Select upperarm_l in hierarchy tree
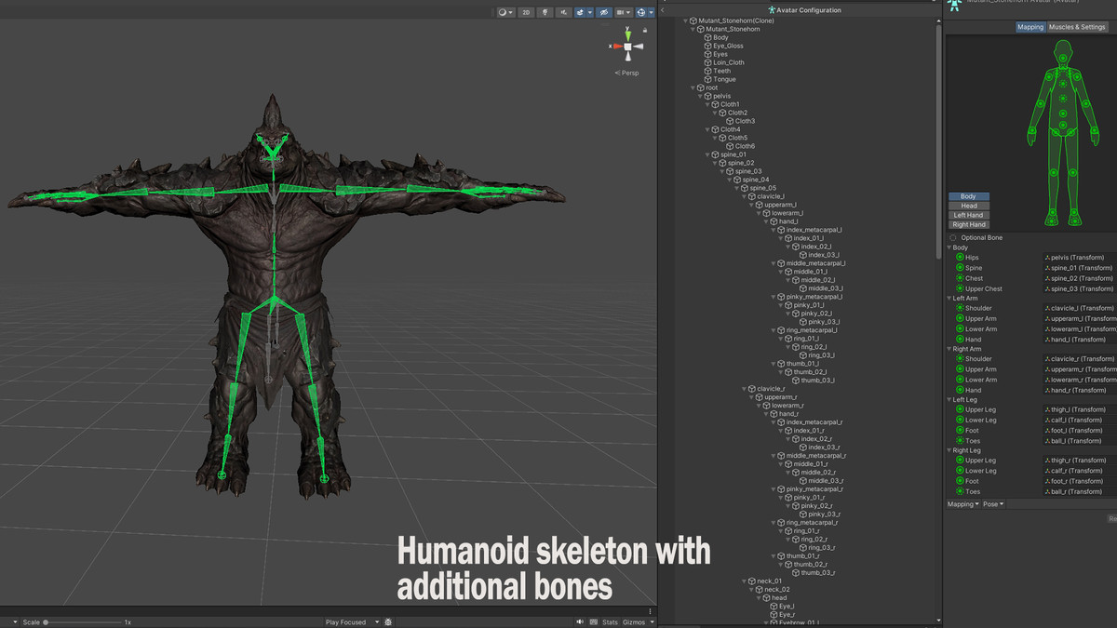Image resolution: width=1117 pixels, height=628 pixels. [780, 205]
